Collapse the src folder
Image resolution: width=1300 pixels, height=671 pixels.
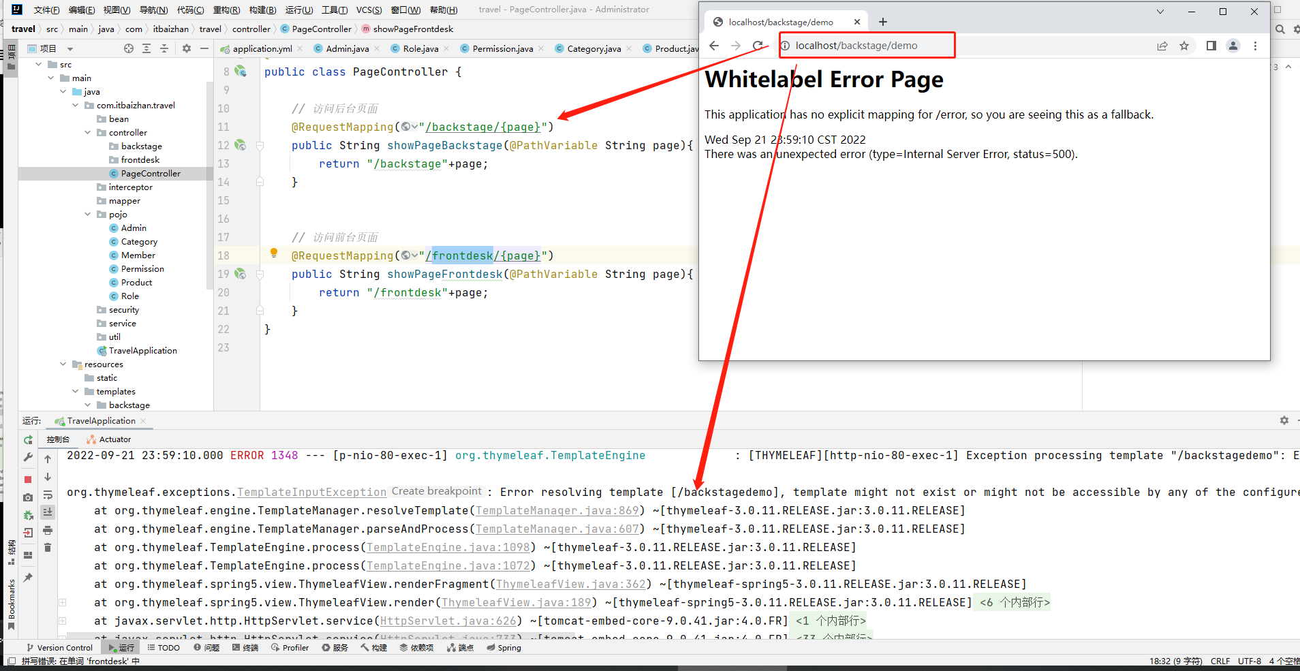[38, 65]
